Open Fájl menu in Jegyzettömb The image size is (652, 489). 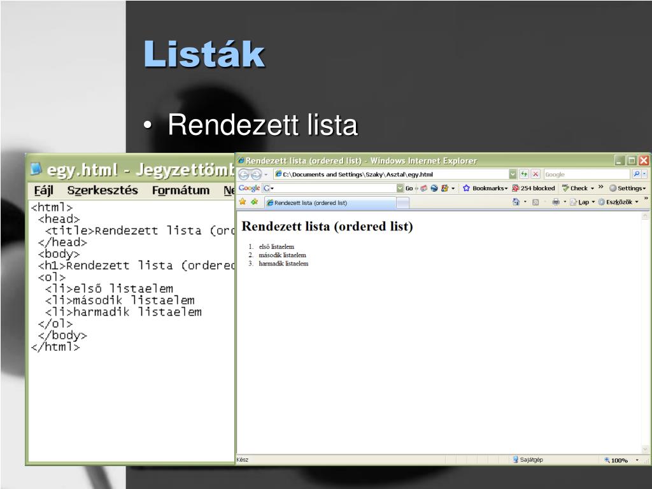click(44, 190)
